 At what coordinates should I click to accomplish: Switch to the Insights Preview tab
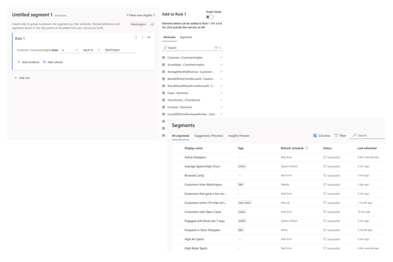[x=239, y=136]
